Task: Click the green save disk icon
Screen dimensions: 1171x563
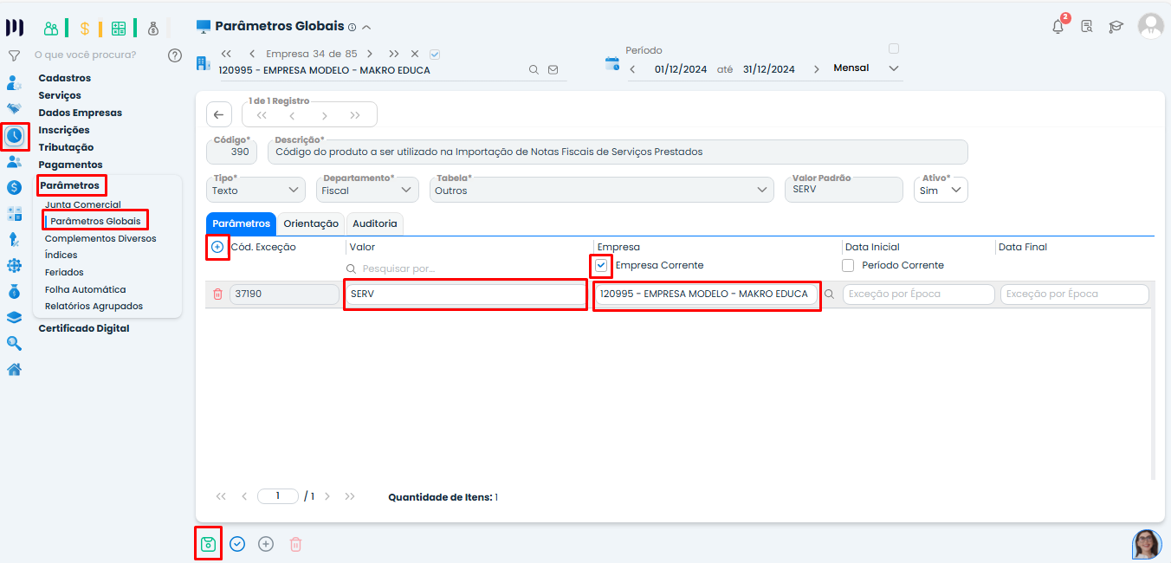Action: tap(208, 544)
